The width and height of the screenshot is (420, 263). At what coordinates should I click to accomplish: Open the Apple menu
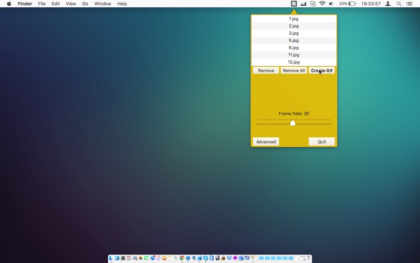9,4
